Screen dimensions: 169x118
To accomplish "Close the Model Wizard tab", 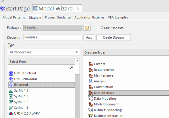I will click(78, 9).
